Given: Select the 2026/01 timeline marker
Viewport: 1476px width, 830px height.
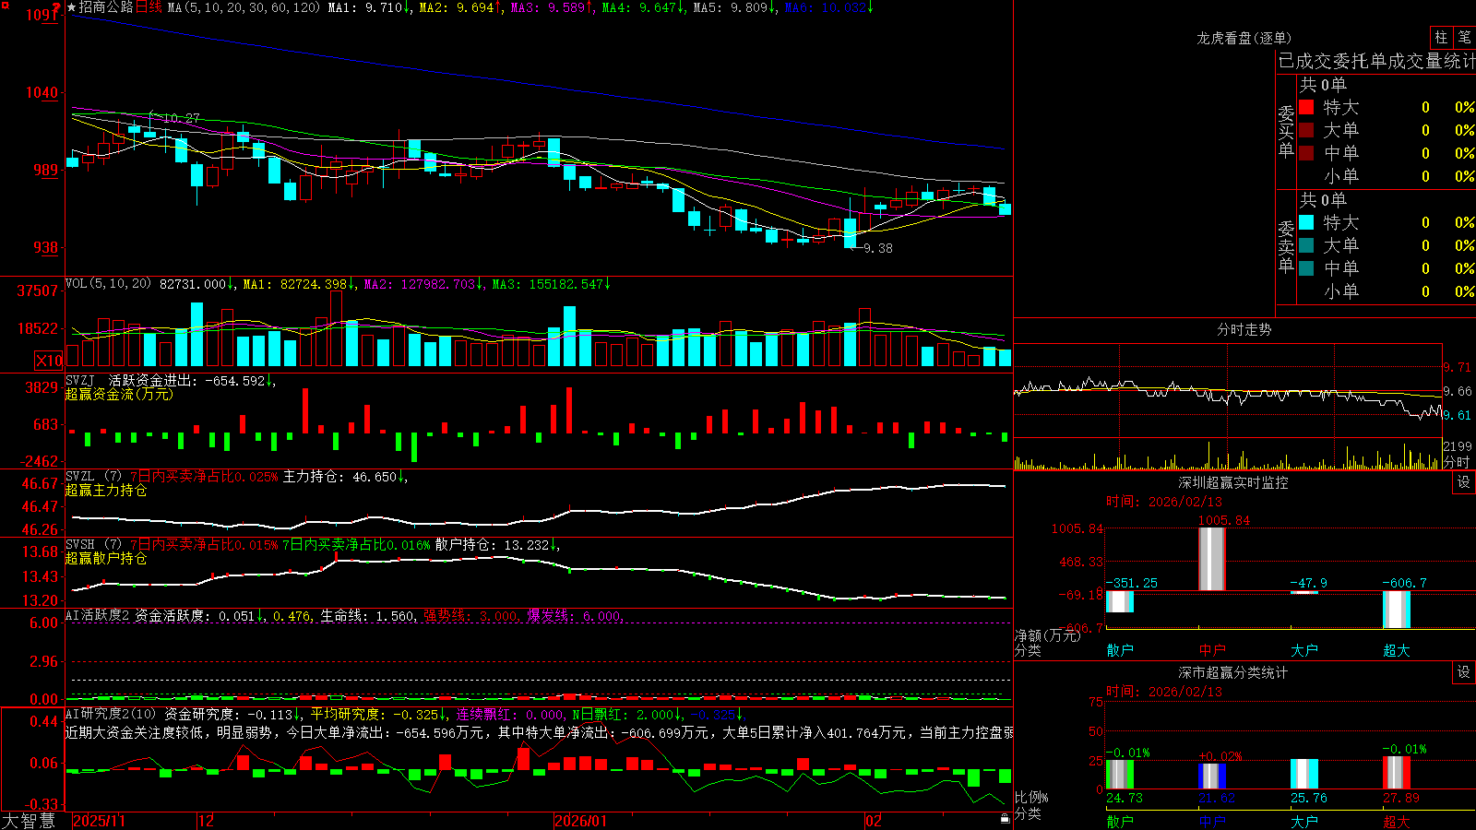Looking at the screenshot, I should coord(581,821).
